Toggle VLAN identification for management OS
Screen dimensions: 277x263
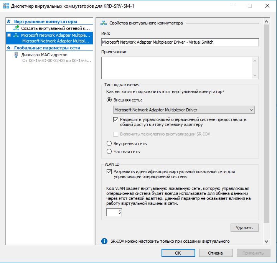109,172
